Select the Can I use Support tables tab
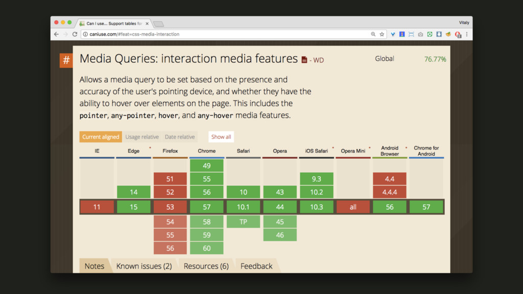This screenshot has height=294, width=523. click(x=114, y=23)
